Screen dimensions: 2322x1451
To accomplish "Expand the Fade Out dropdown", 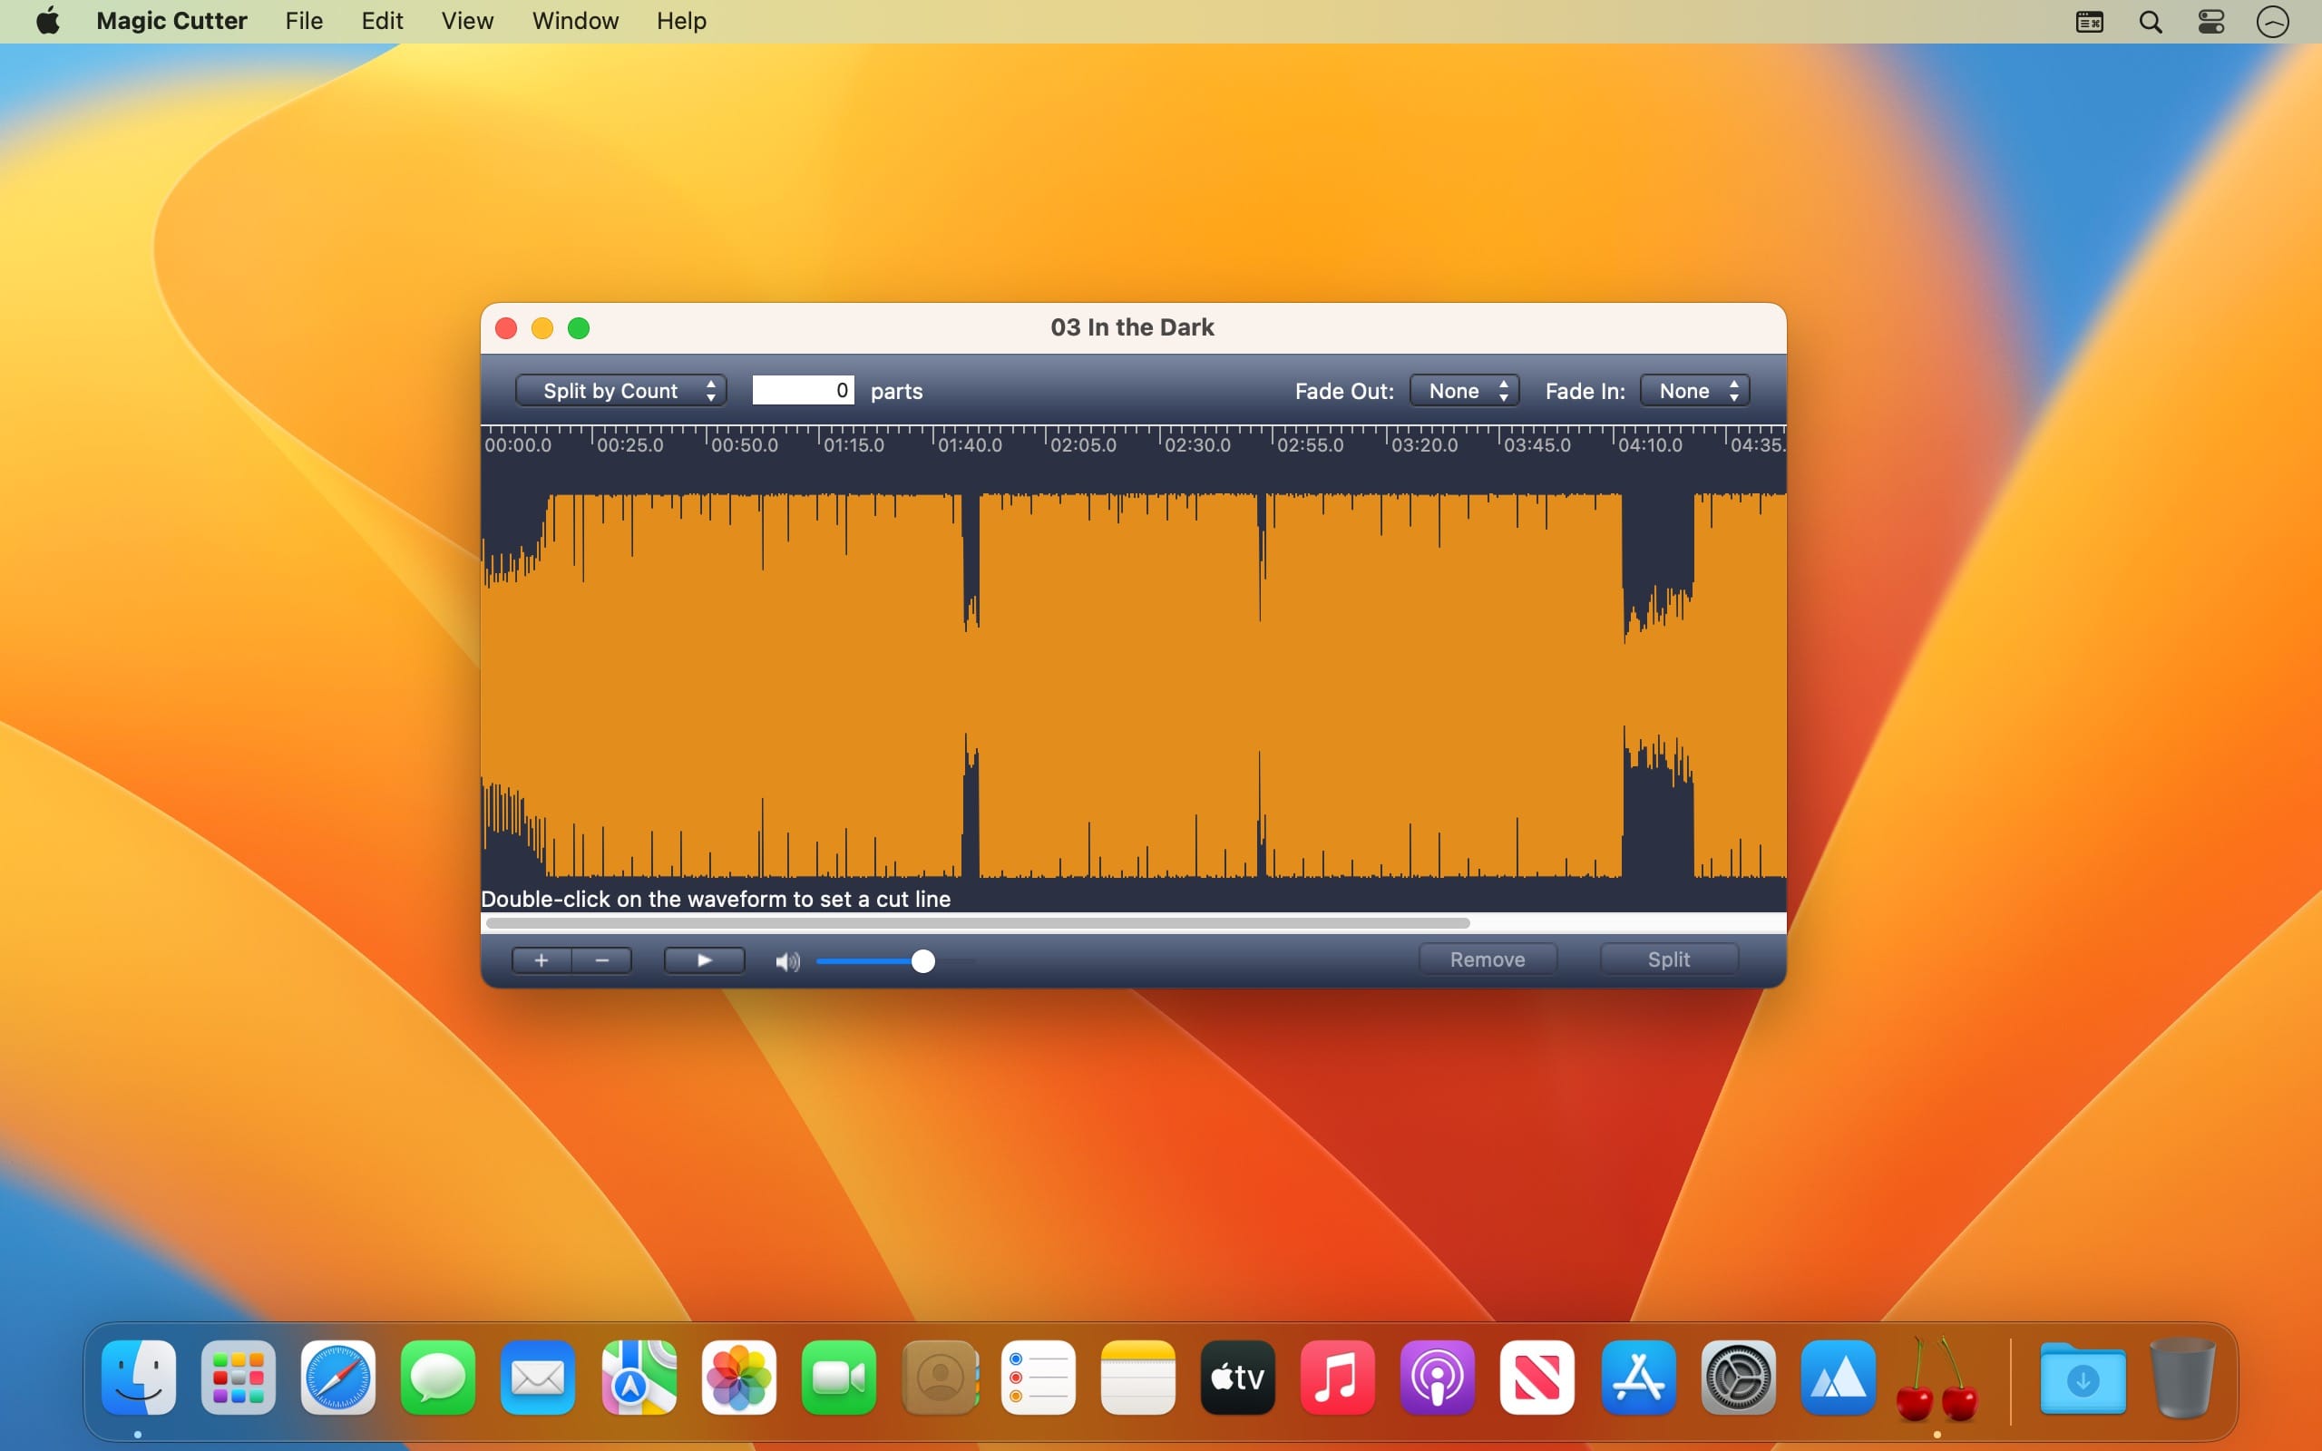I will point(1464,391).
